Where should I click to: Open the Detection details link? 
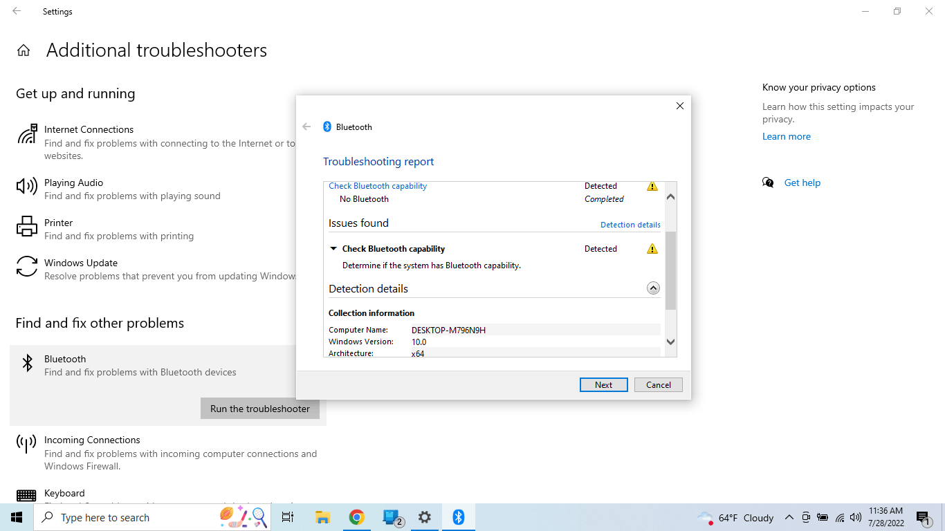point(630,224)
